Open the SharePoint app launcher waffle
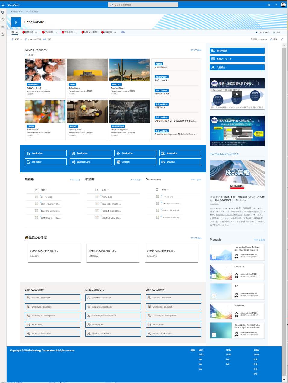Image resolution: width=288 pixels, height=383 pixels. pos(3,5)
